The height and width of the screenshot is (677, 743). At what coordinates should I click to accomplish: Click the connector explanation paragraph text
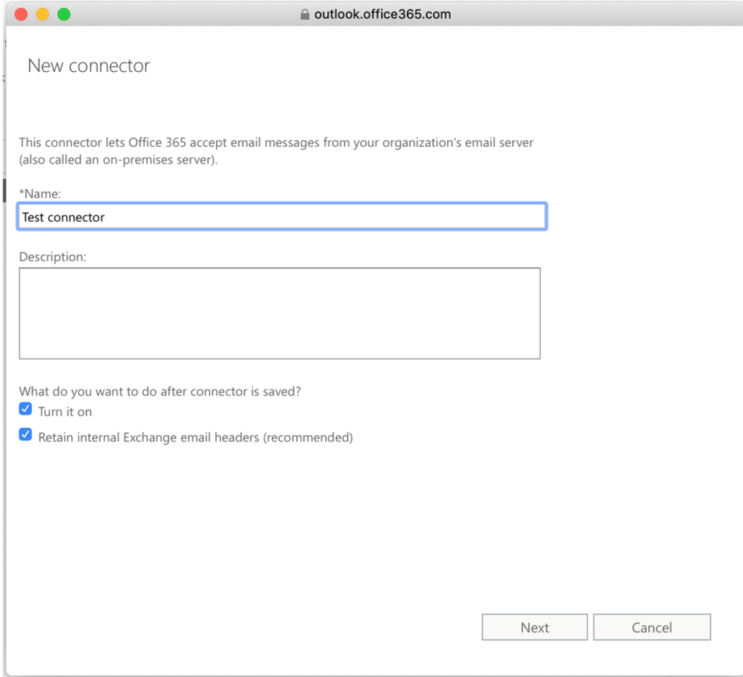276,151
